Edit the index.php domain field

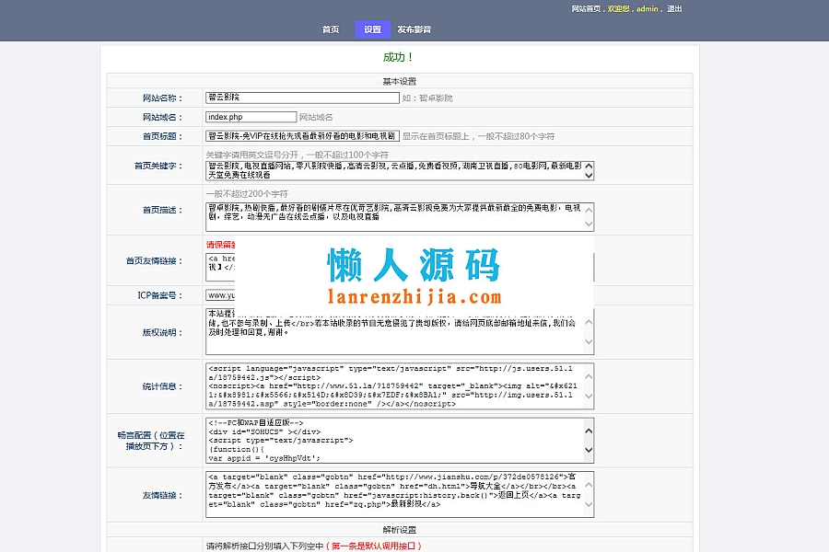click(251, 117)
